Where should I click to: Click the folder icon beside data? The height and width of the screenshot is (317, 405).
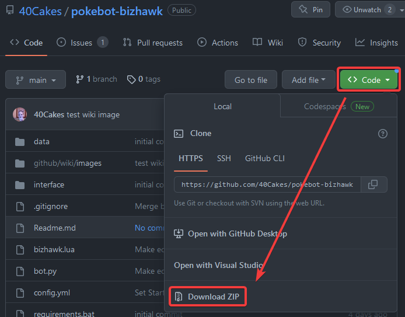pyautogui.click(x=20, y=142)
